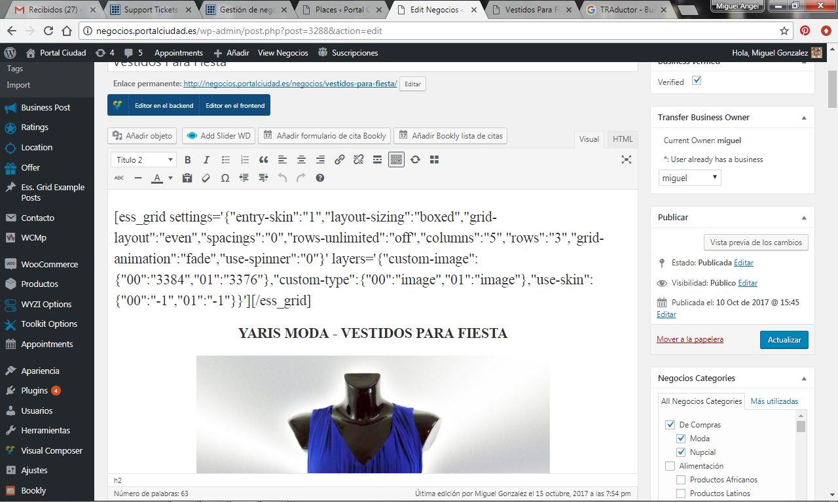Image resolution: width=838 pixels, height=502 pixels.
Task: Switch to Más utilizadas categories tab
Action: click(x=774, y=401)
